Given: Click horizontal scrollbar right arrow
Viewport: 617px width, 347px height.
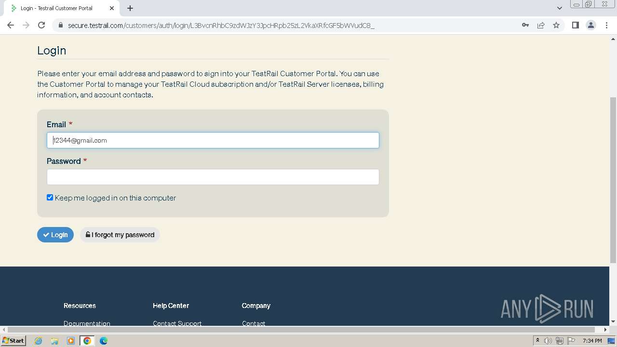Looking at the screenshot, I should click(605, 330).
